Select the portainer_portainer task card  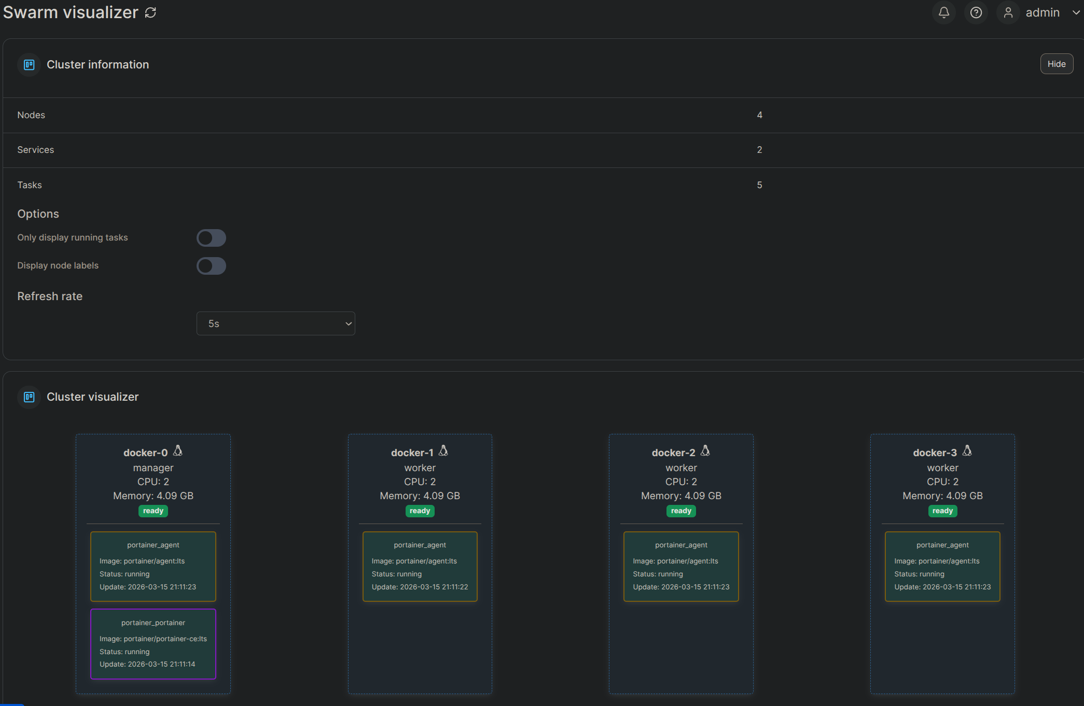pyautogui.click(x=153, y=644)
